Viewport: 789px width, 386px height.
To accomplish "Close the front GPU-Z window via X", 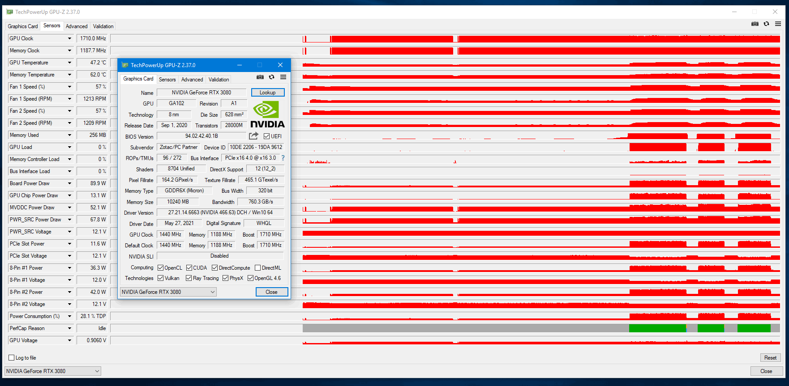I will pos(280,65).
